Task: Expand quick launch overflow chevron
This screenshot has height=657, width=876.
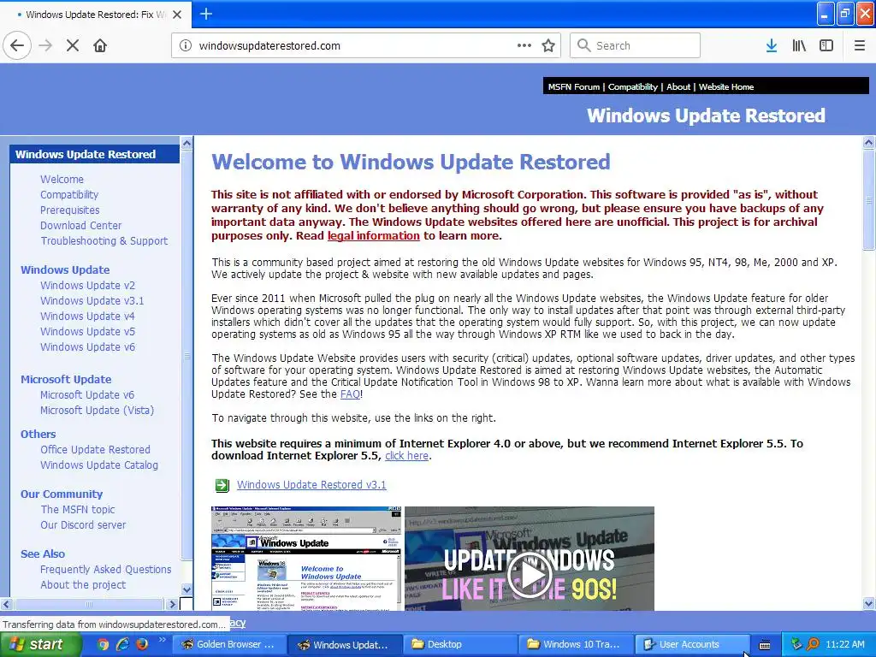Action: pos(162,640)
